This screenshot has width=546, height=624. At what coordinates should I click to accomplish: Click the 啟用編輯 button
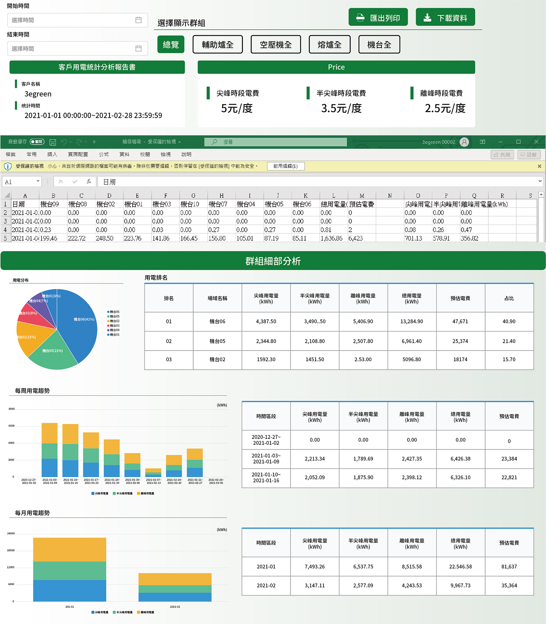(286, 166)
